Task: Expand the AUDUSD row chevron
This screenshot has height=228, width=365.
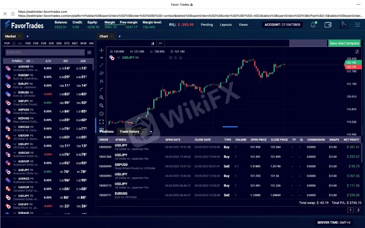Action: tap(15, 67)
